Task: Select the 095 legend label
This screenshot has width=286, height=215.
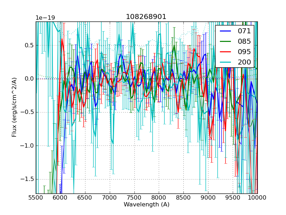Action: (244, 52)
